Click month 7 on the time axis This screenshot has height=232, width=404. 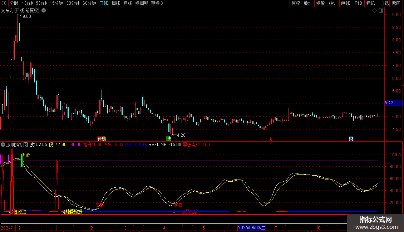point(276,228)
